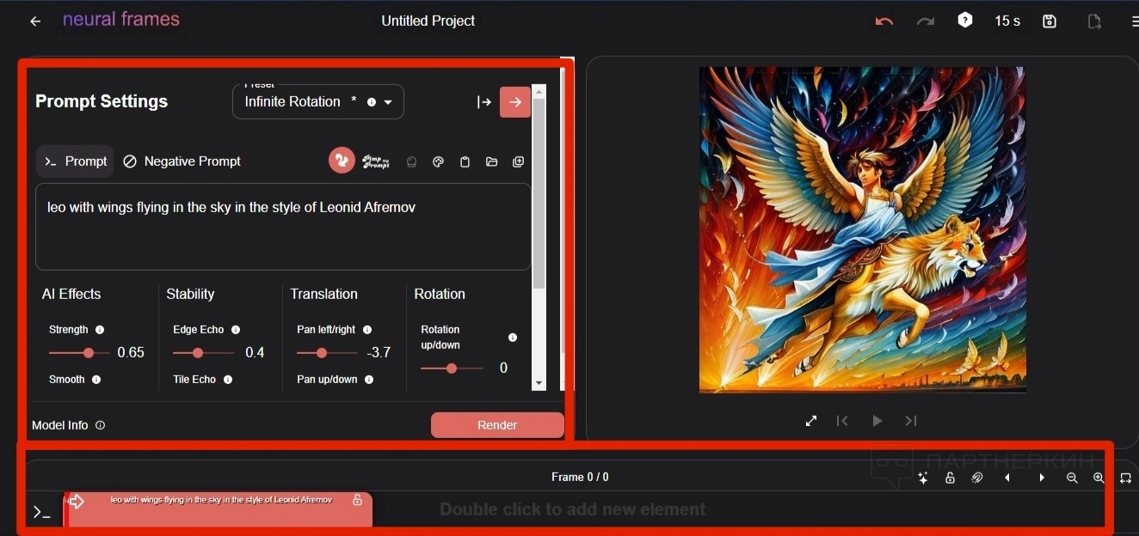Undo the last action

click(883, 21)
